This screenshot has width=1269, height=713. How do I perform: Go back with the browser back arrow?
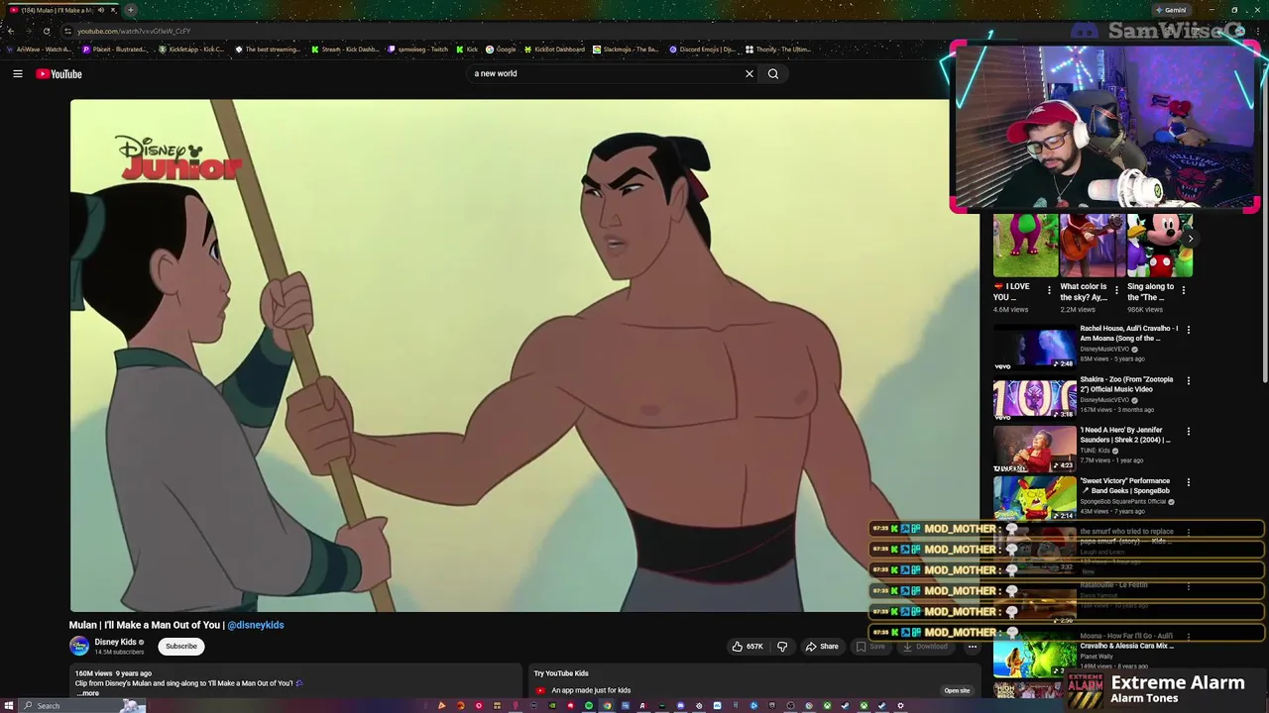pos(12,31)
